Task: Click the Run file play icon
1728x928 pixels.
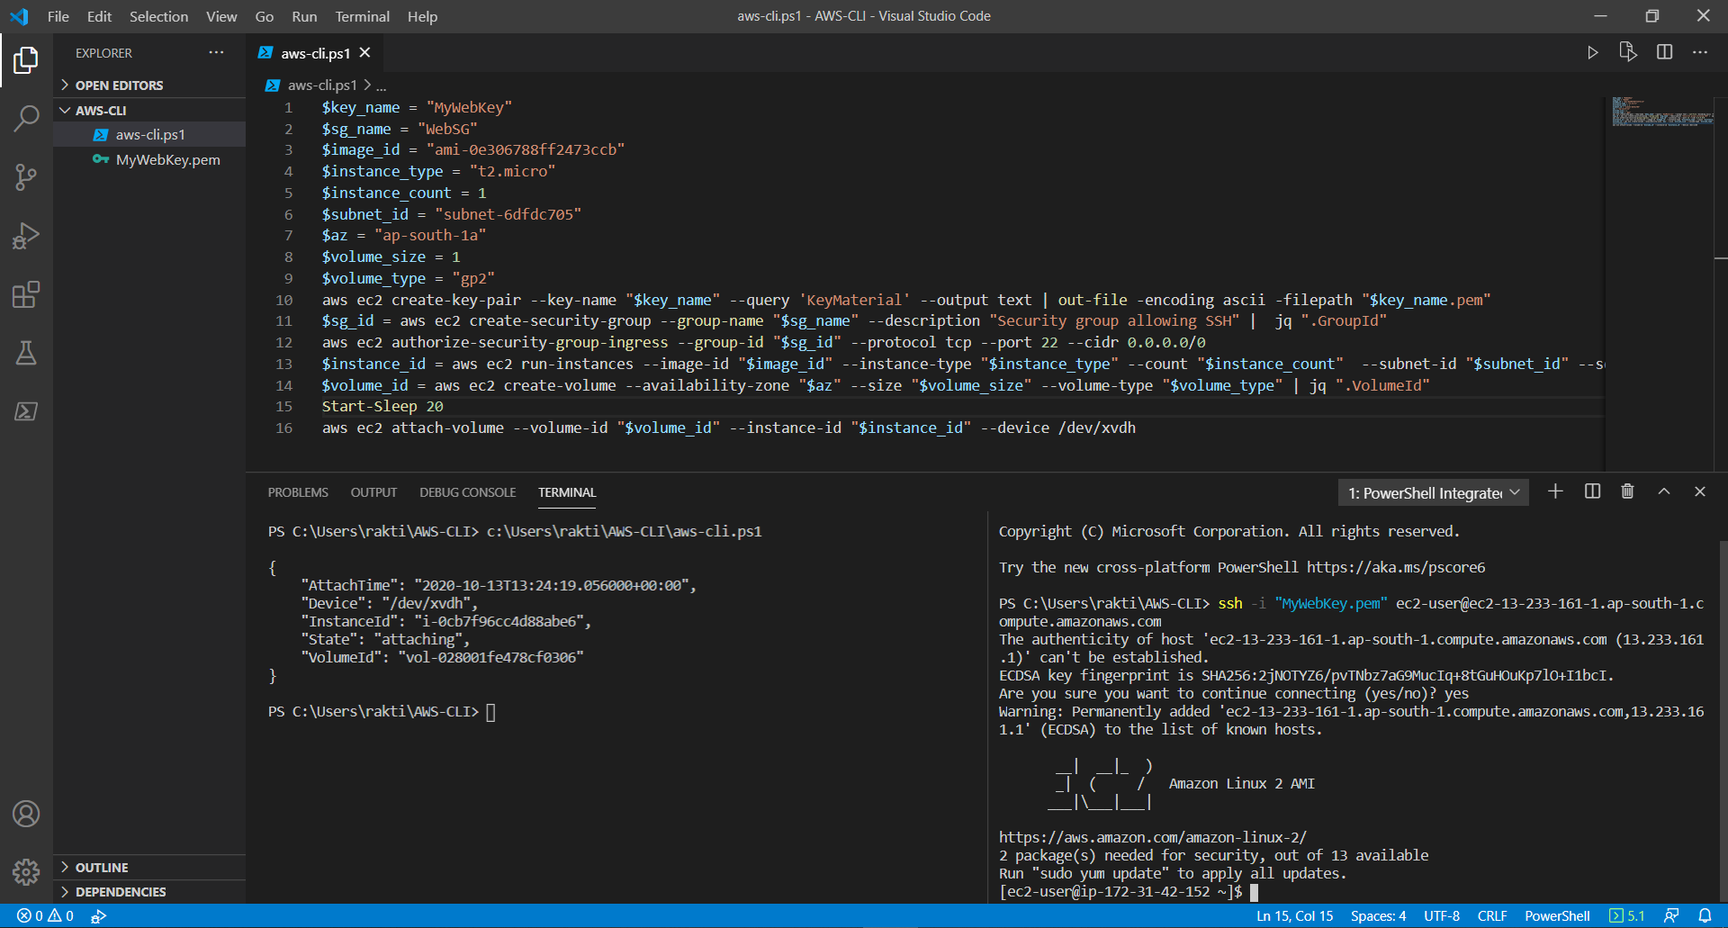Action: pos(1592,53)
